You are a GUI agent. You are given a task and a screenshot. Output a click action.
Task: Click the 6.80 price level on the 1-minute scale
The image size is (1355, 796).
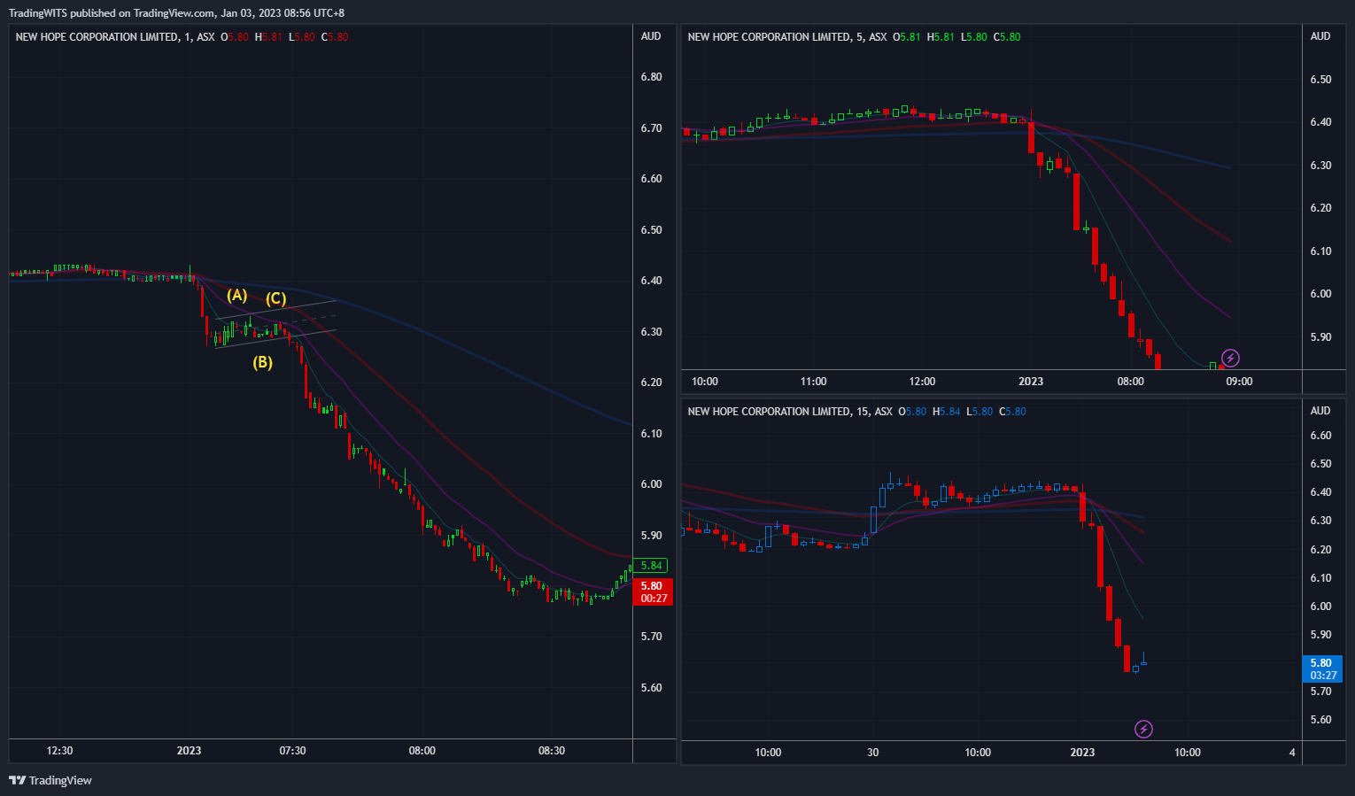pyautogui.click(x=652, y=77)
